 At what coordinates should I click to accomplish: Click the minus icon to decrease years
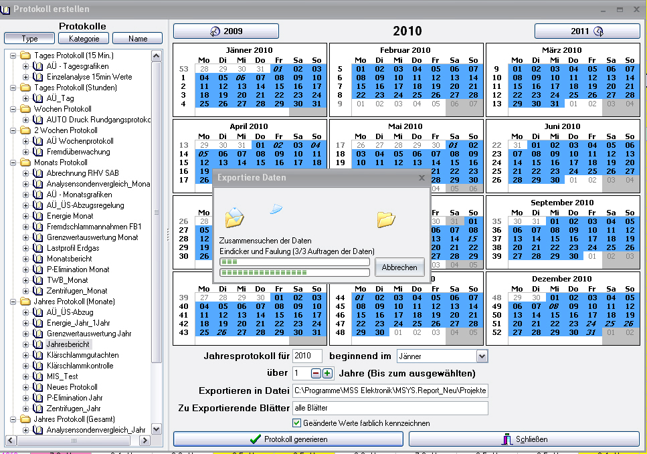click(x=316, y=373)
